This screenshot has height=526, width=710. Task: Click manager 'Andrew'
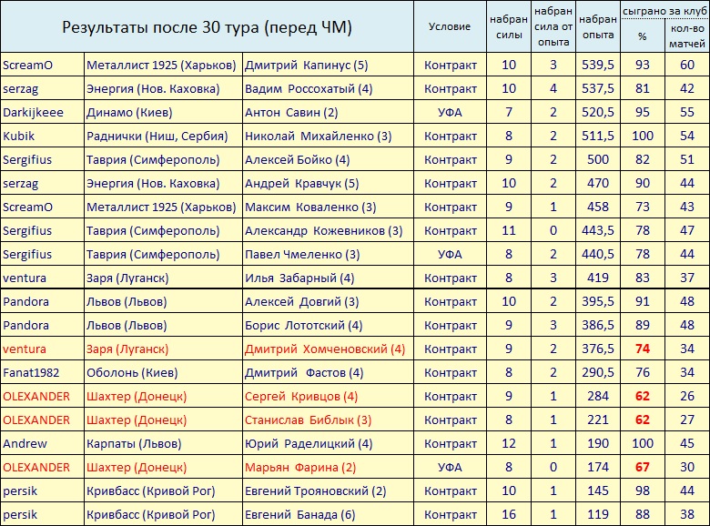[x=25, y=443]
